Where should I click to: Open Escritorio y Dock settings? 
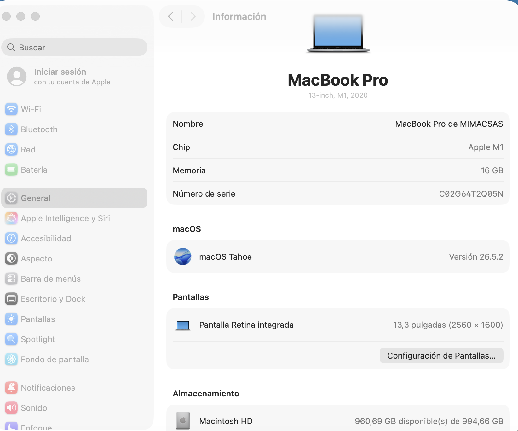tap(74, 299)
